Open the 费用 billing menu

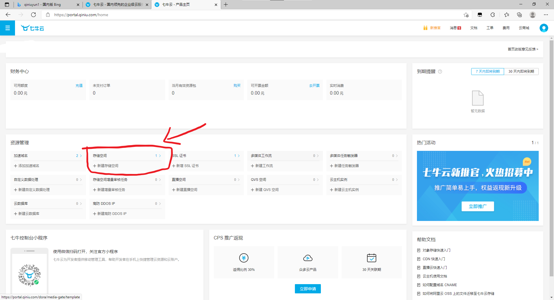click(x=506, y=28)
